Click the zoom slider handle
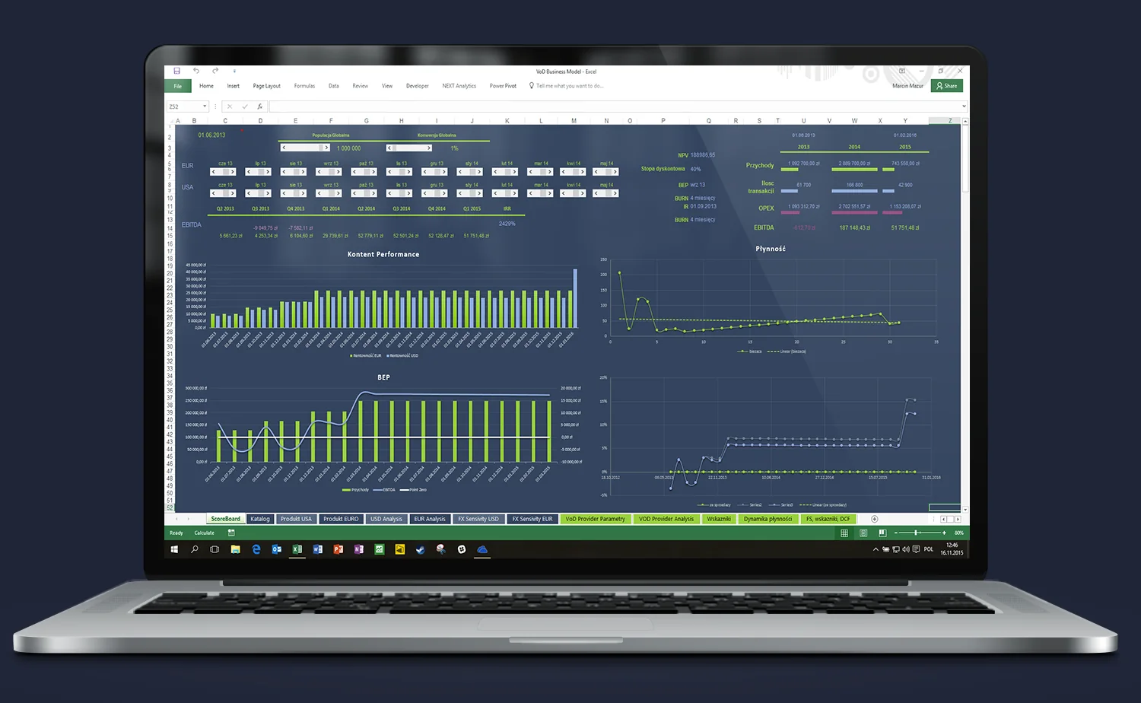Viewport: 1141px width, 703px height. coord(916,533)
